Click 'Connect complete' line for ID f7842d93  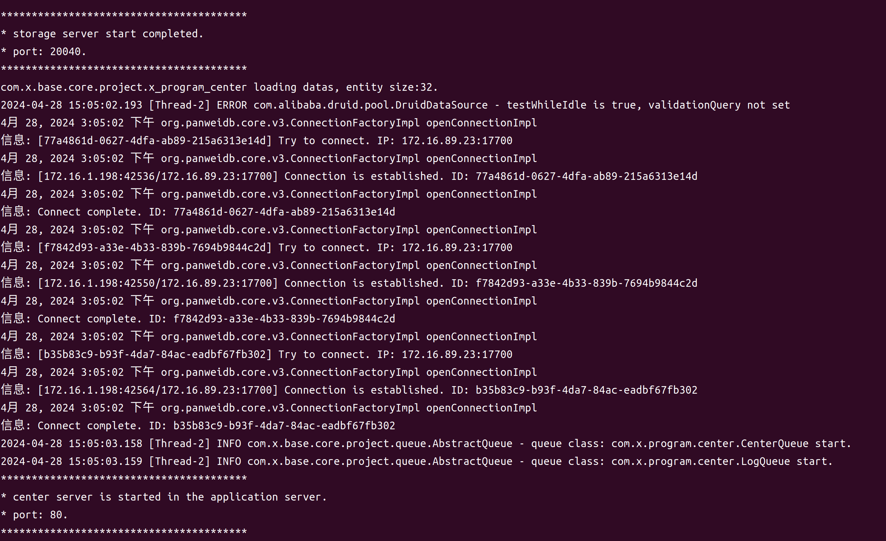click(198, 319)
